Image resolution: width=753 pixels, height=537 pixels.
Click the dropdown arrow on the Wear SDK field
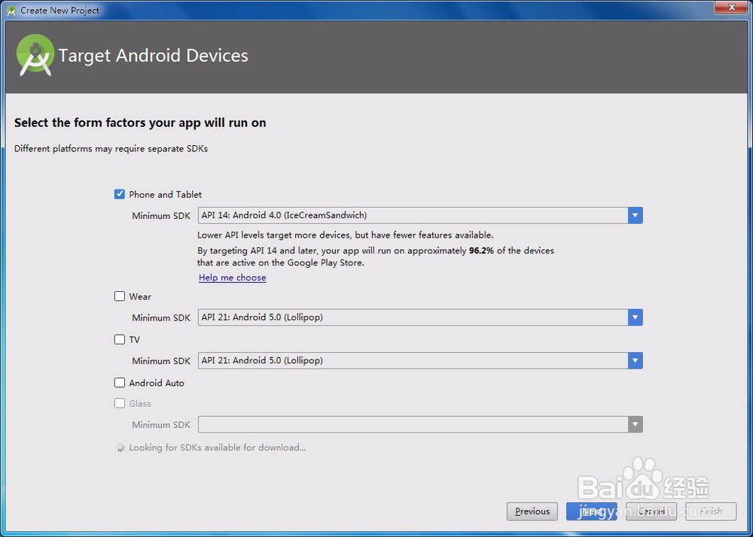tap(635, 317)
